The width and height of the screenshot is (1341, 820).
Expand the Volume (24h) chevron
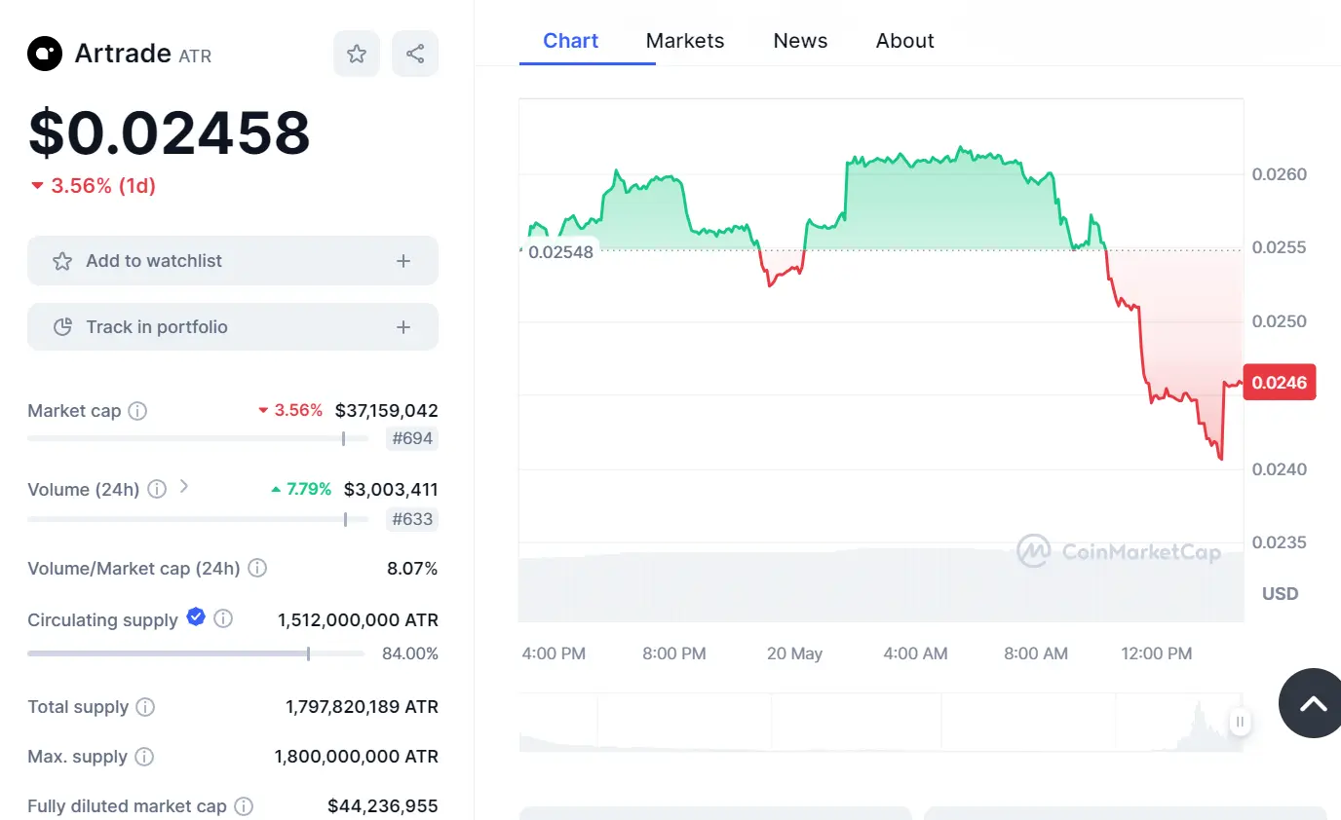pos(183,488)
